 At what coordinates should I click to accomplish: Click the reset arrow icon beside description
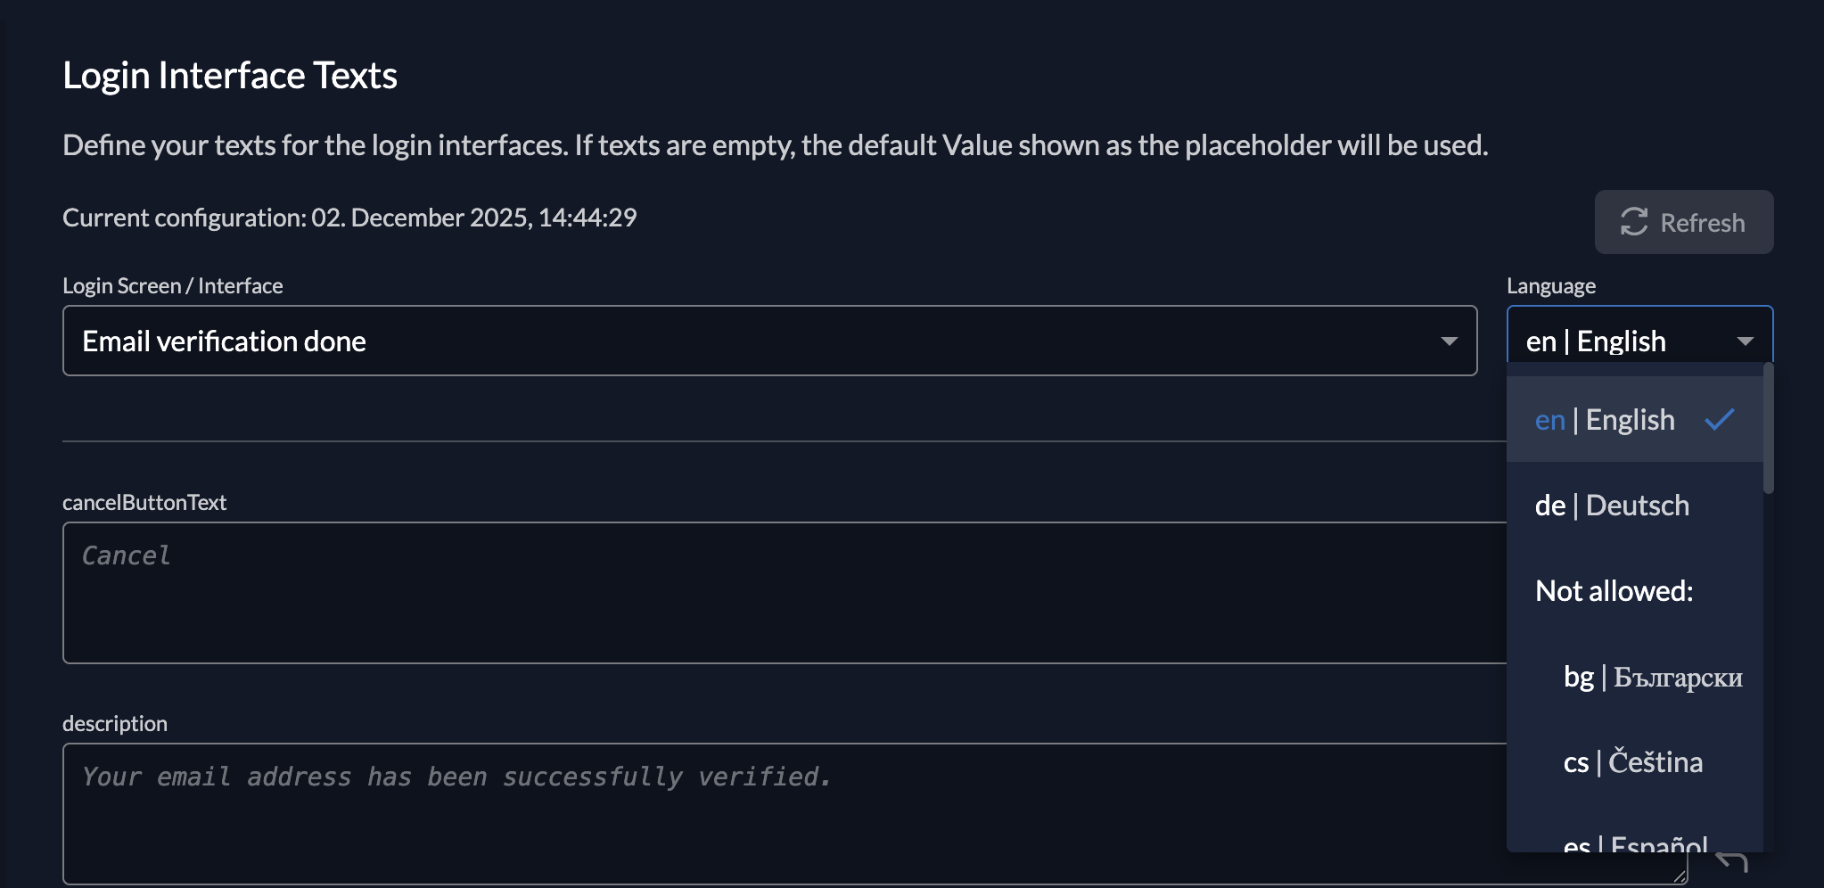(1731, 862)
